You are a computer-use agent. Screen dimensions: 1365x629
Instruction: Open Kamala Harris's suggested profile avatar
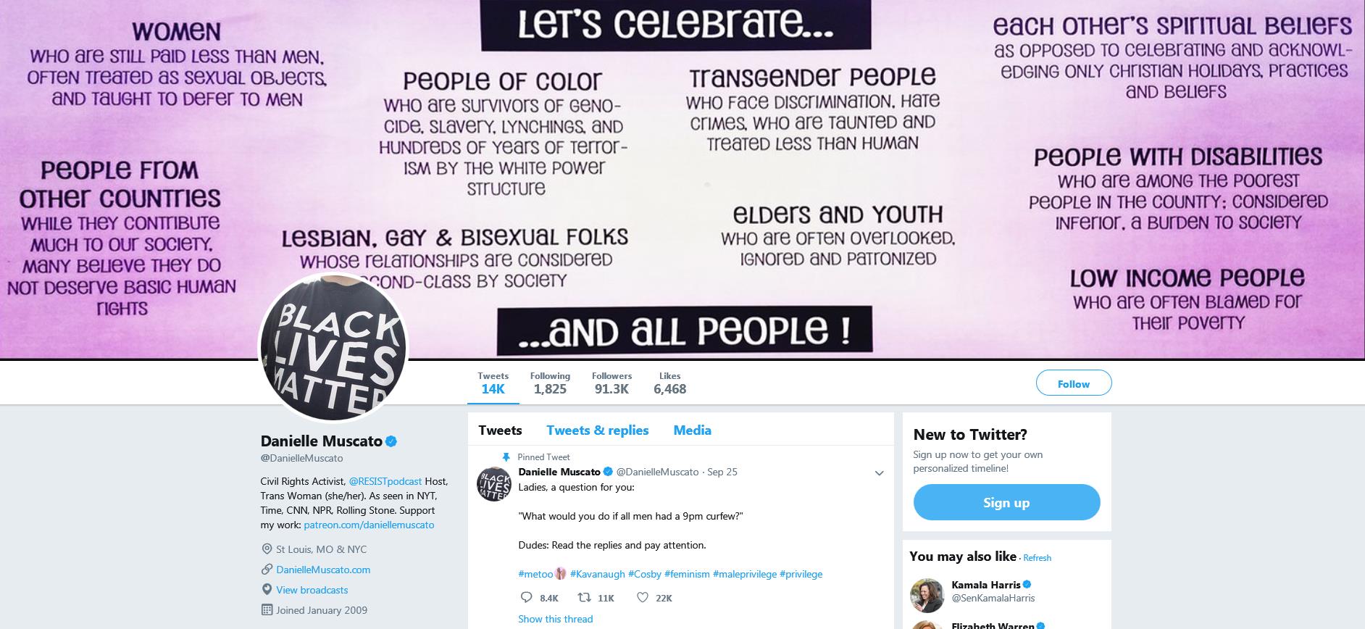(x=927, y=596)
